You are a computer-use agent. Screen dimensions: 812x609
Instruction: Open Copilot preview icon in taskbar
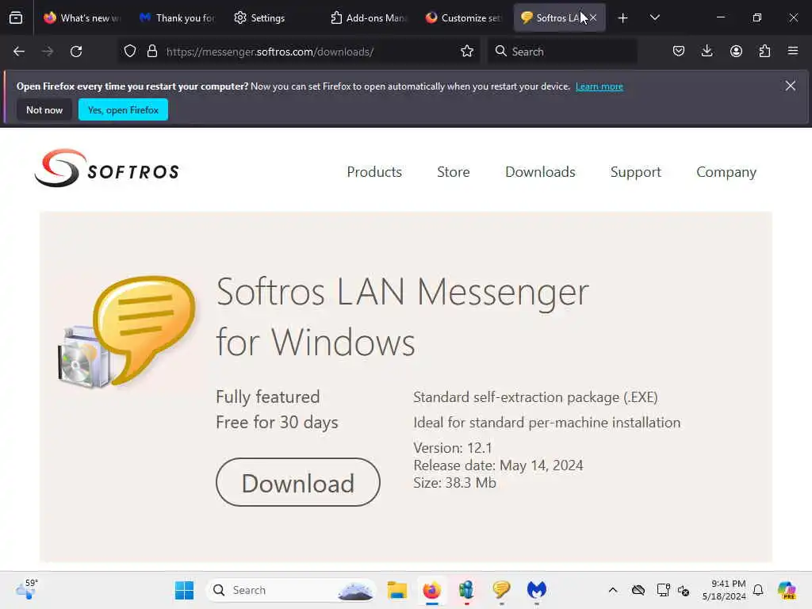(787, 590)
